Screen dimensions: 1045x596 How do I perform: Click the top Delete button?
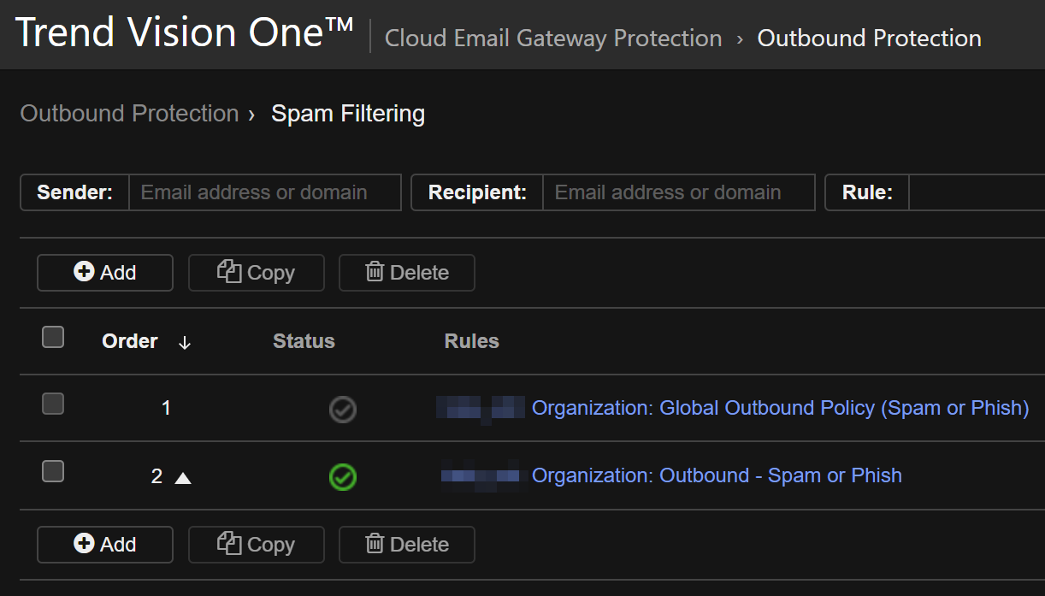[407, 273]
